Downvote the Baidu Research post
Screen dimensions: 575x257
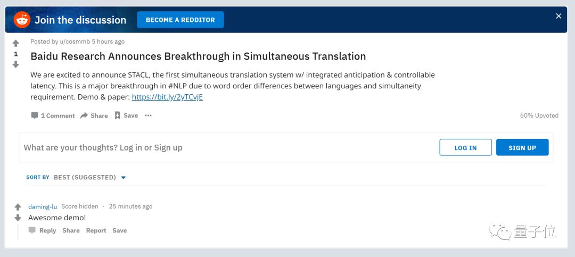[x=16, y=64]
